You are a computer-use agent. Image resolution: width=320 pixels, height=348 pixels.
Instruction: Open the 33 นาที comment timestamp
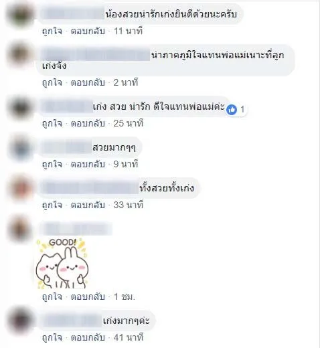point(128,205)
